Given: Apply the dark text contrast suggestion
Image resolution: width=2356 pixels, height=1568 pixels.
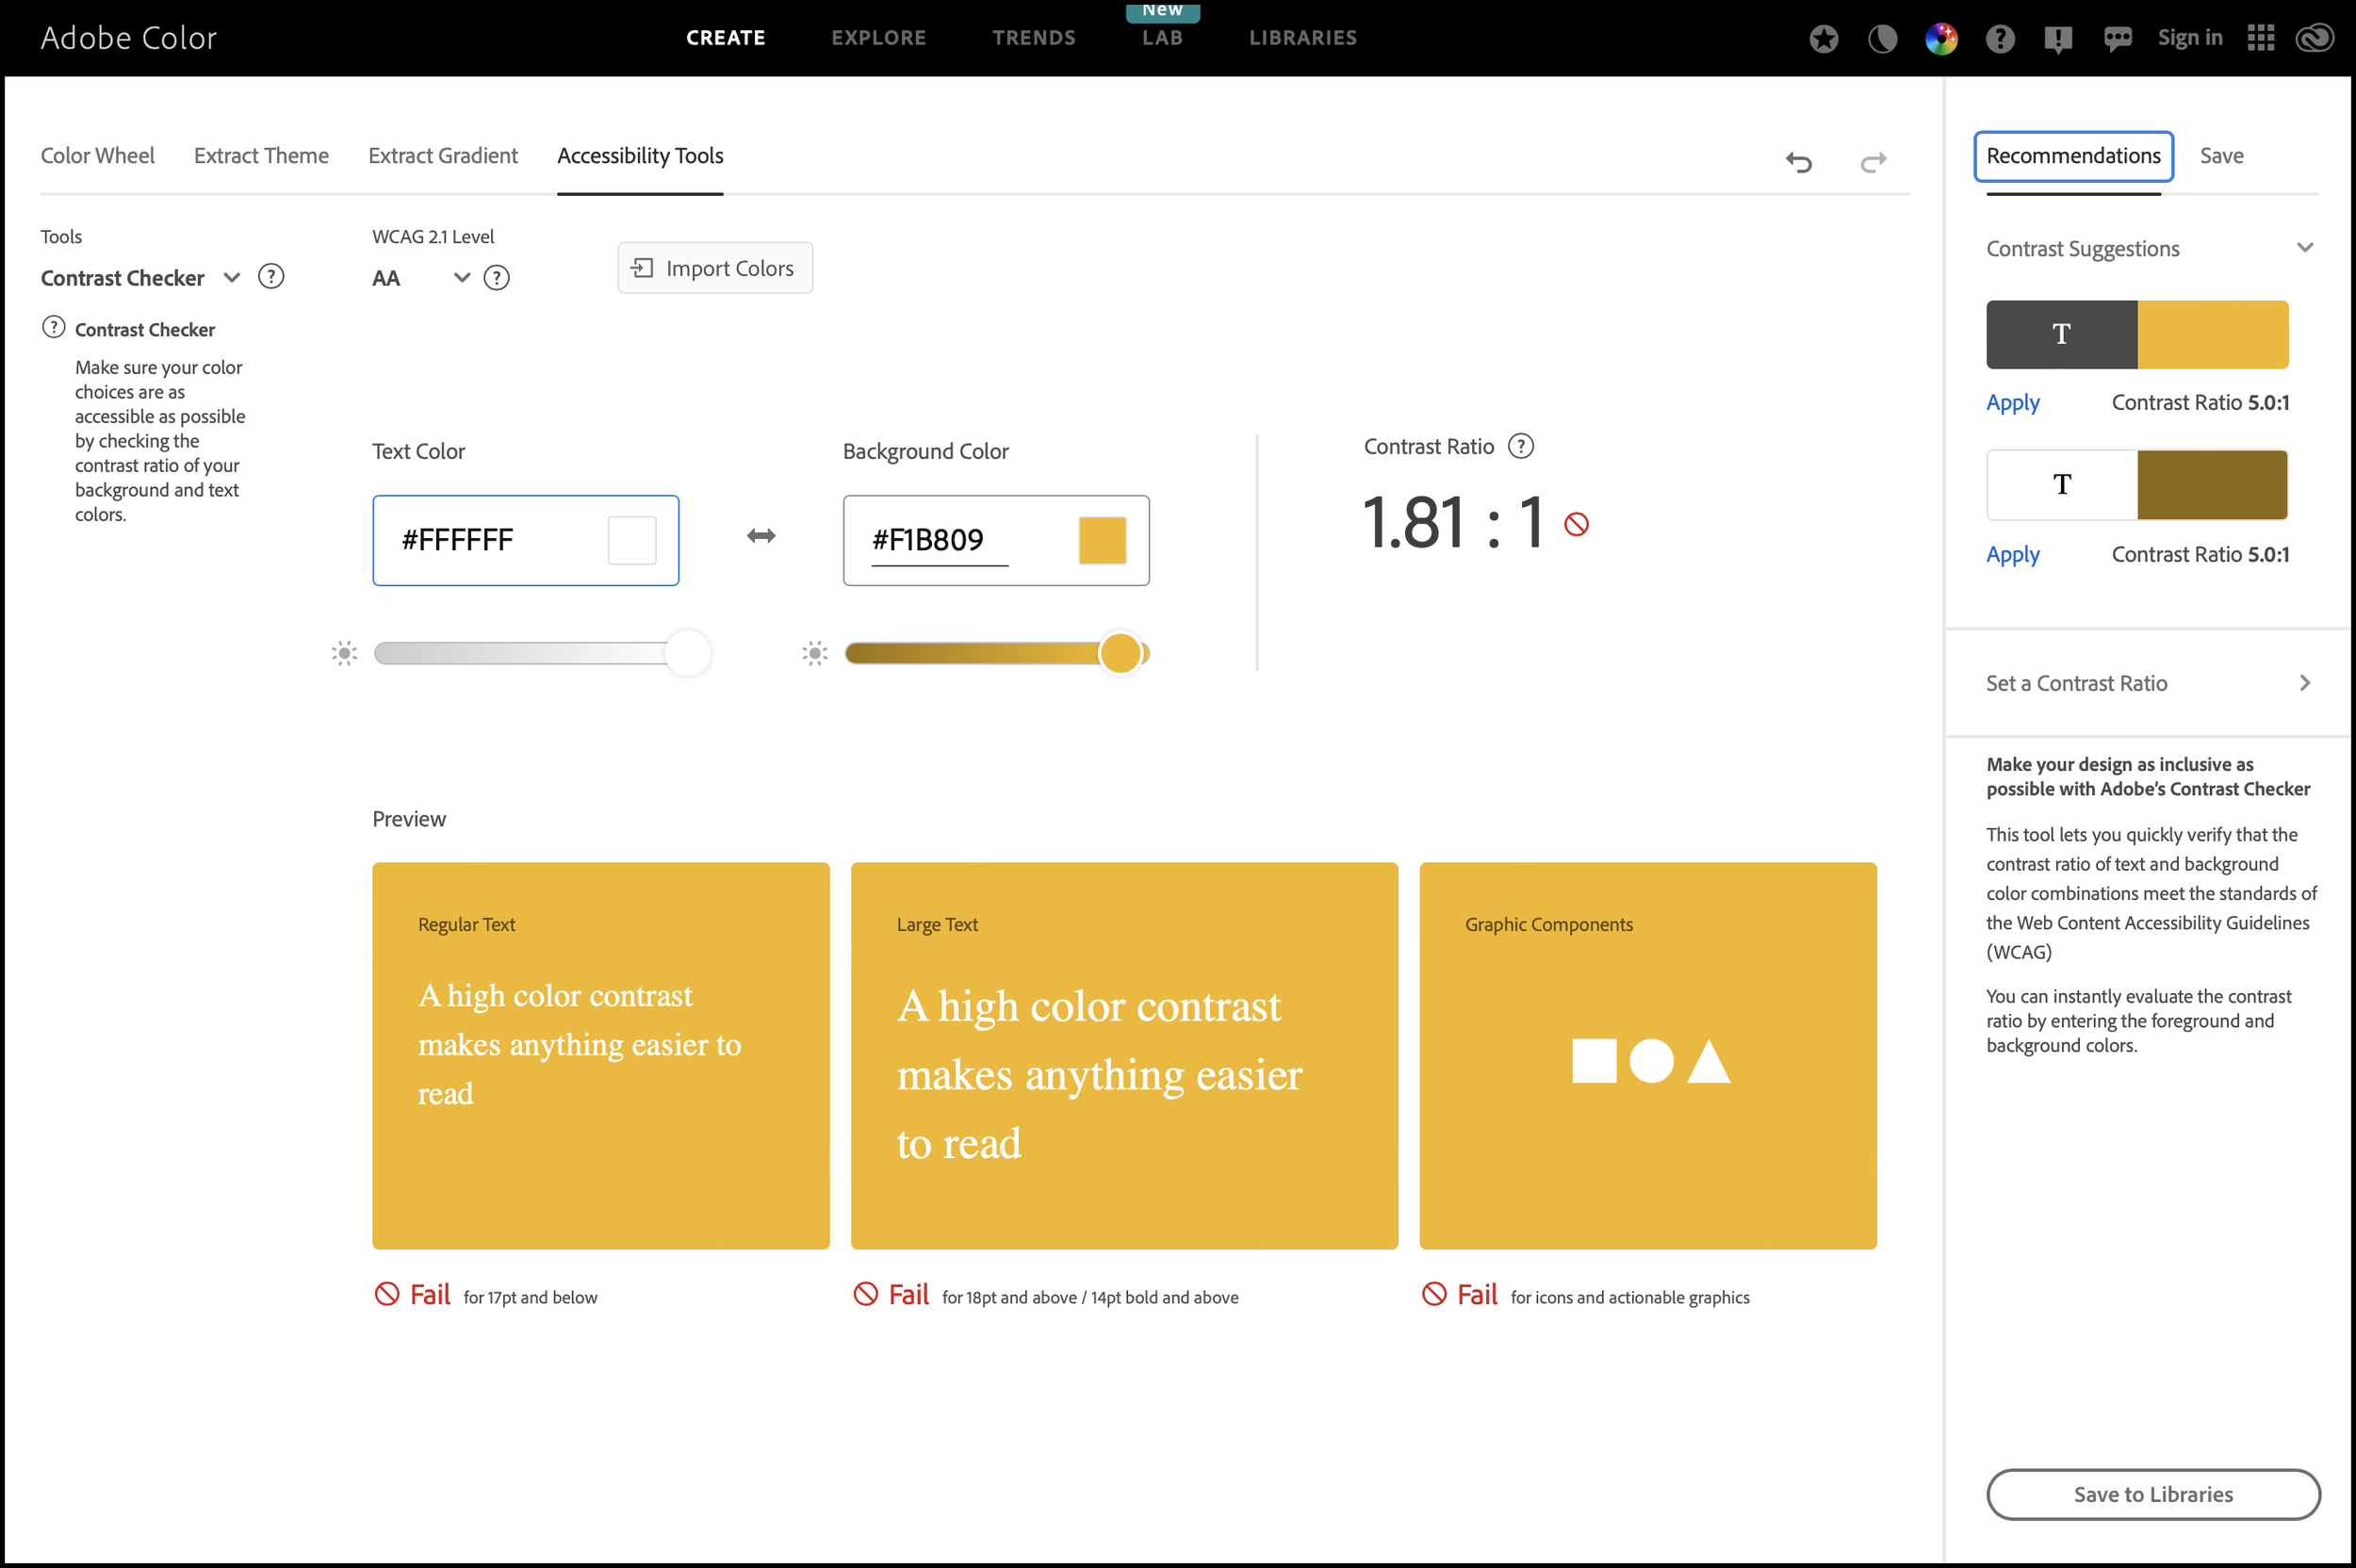Looking at the screenshot, I should tap(2012, 403).
